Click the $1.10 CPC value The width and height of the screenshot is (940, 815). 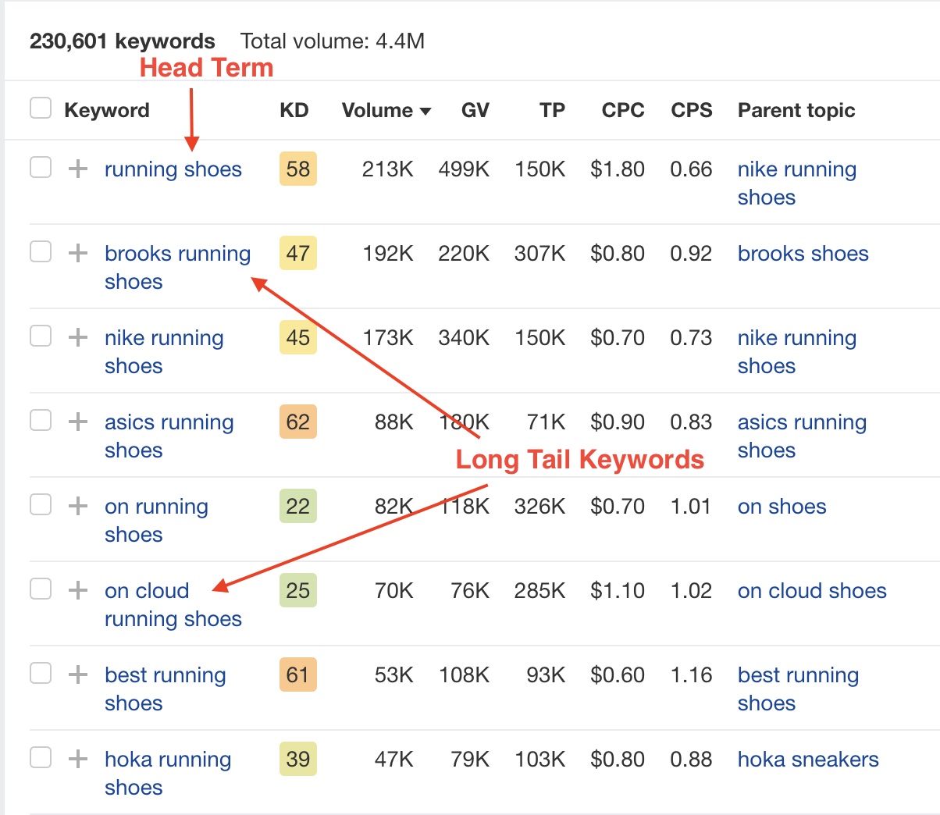click(618, 591)
